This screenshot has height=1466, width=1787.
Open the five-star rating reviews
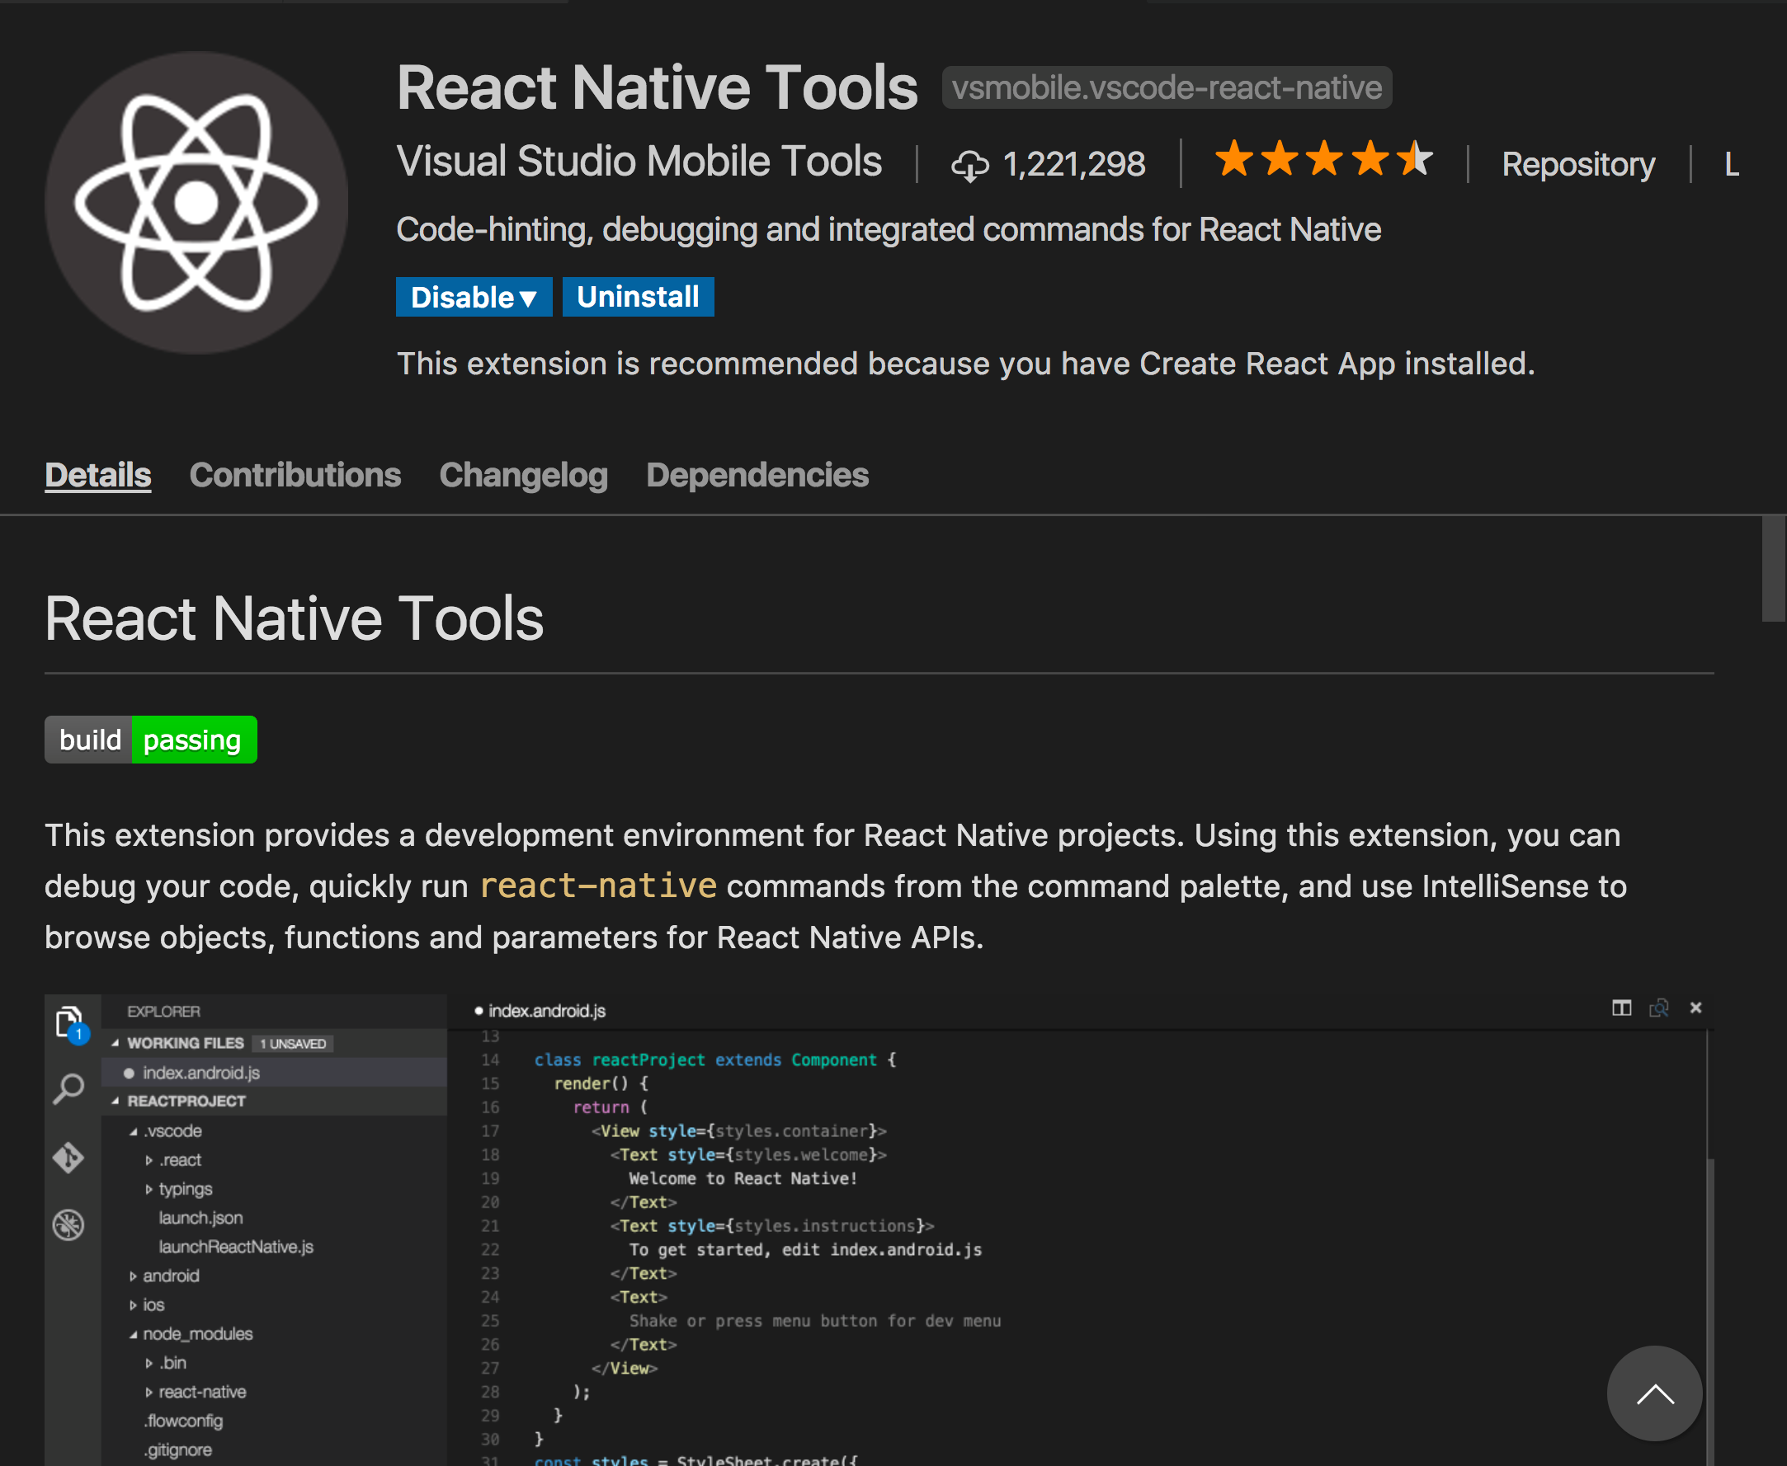(x=1323, y=159)
